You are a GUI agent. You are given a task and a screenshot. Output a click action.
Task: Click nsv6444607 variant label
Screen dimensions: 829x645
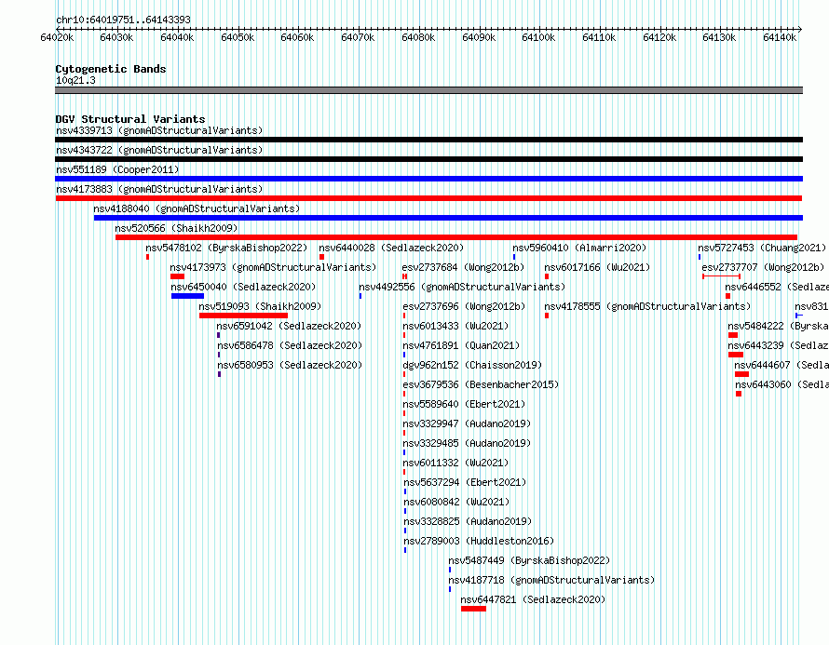click(x=781, y=365)
